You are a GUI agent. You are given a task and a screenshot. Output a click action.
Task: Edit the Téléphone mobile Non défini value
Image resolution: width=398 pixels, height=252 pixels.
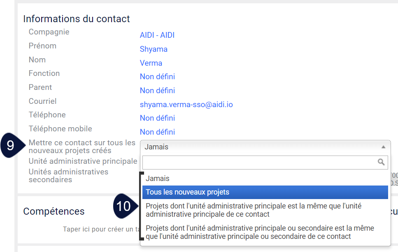pos(157,132)
